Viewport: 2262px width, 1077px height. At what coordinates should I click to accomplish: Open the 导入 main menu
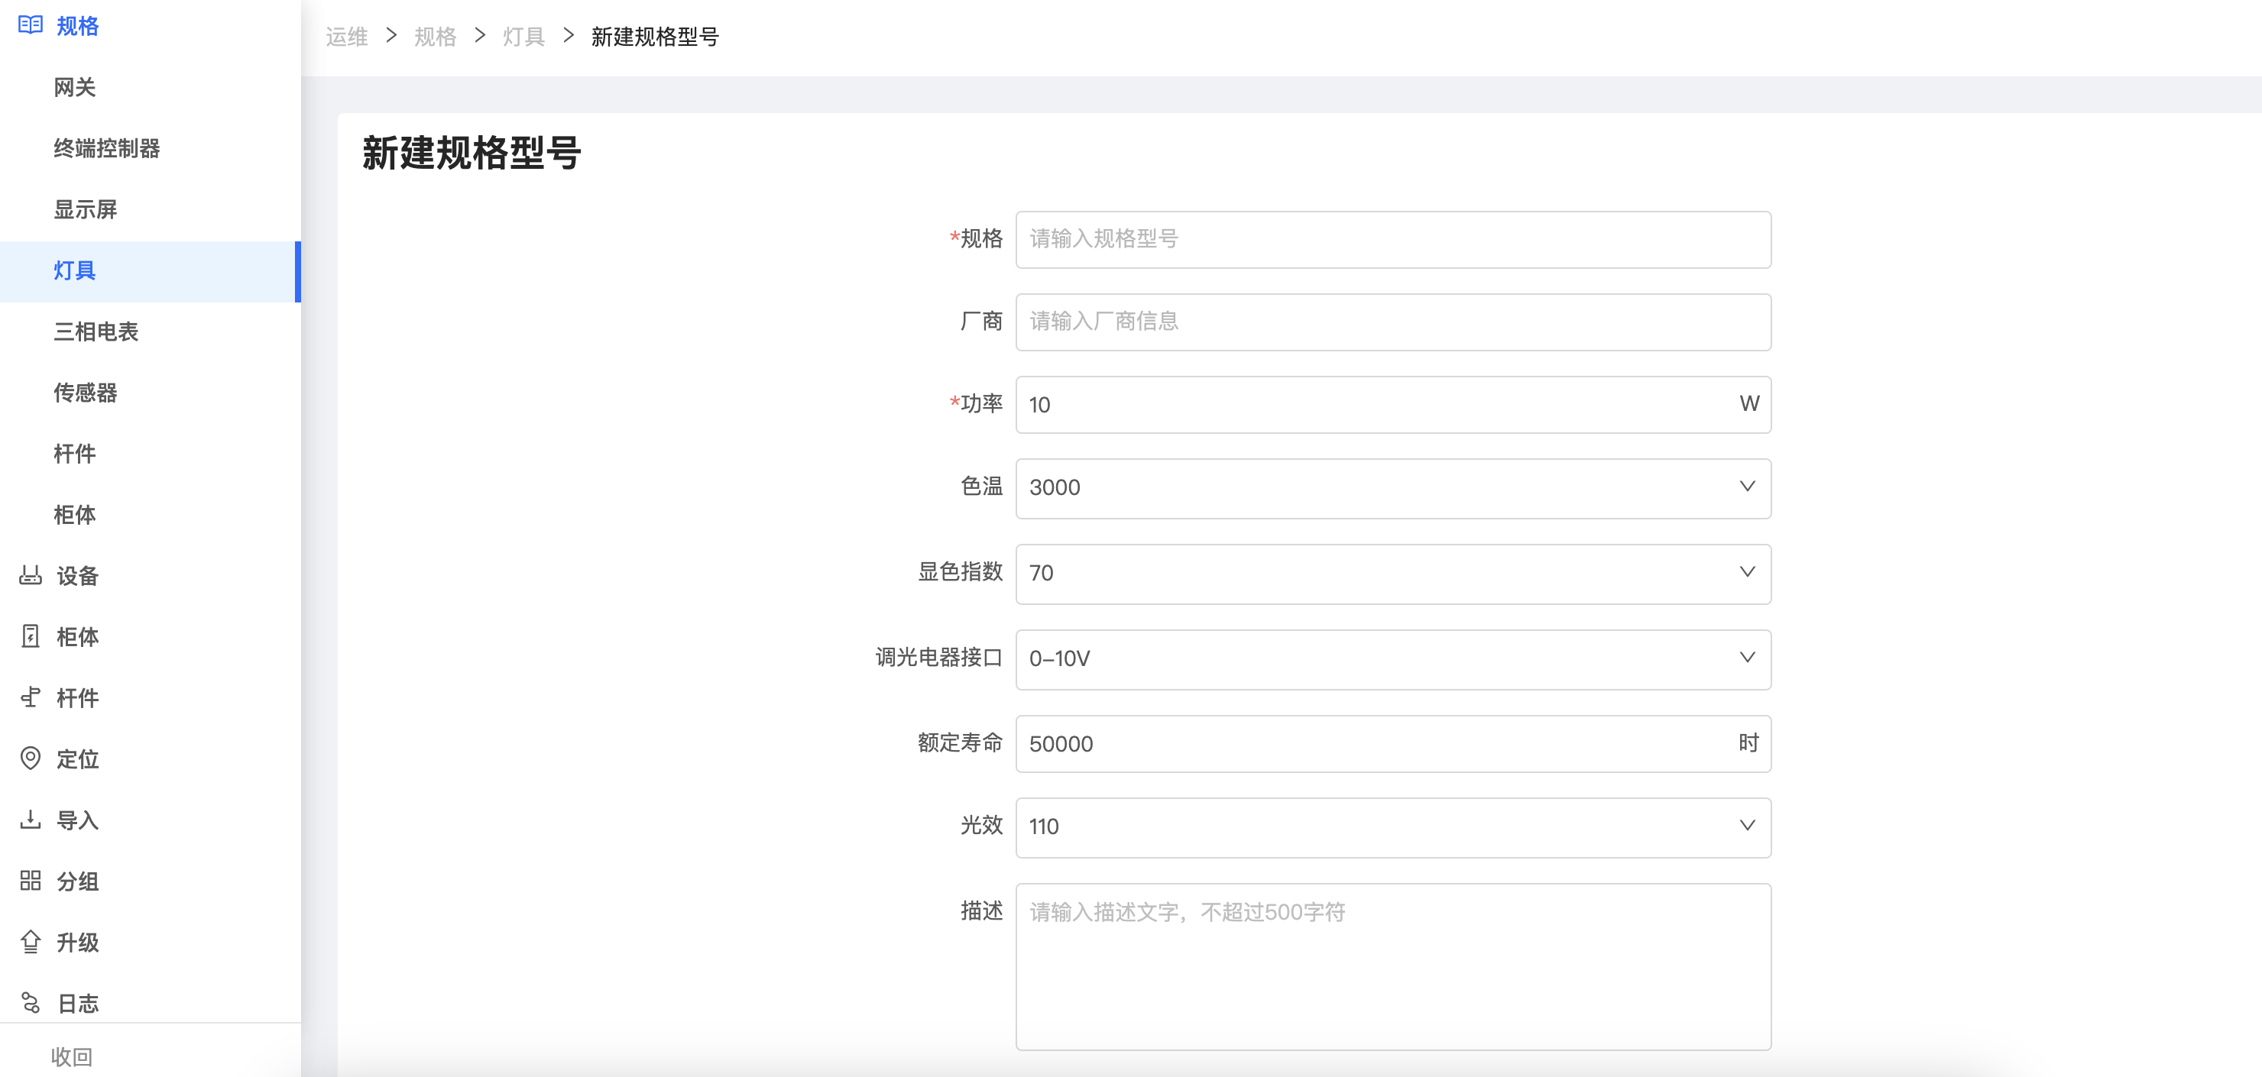(x=78, y=820)
